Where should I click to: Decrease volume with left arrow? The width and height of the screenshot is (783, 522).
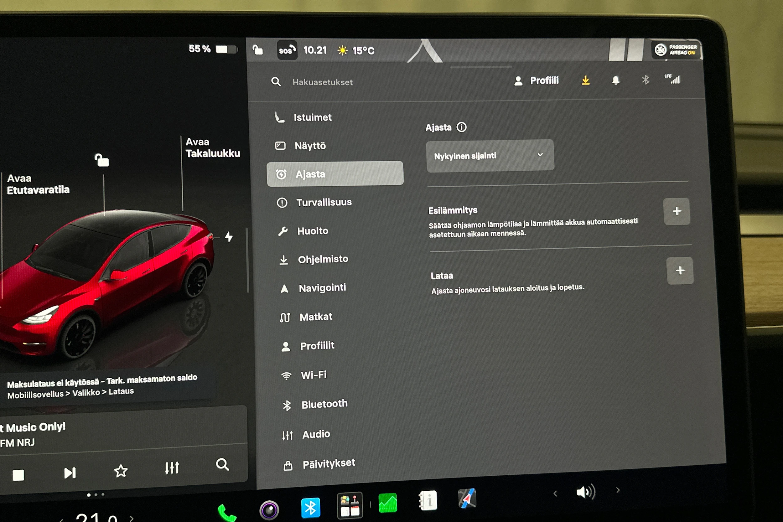click(x=555, y=494)
